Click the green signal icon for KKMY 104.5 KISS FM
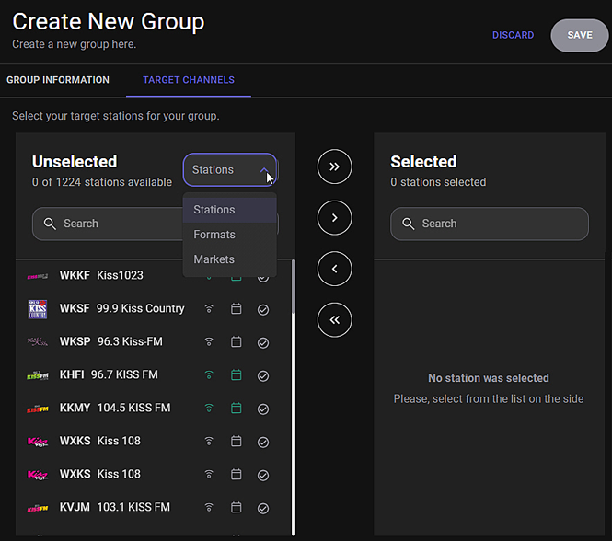Image resolution: width=612 pixels, height=541 pixels. (x=209, y=409)
